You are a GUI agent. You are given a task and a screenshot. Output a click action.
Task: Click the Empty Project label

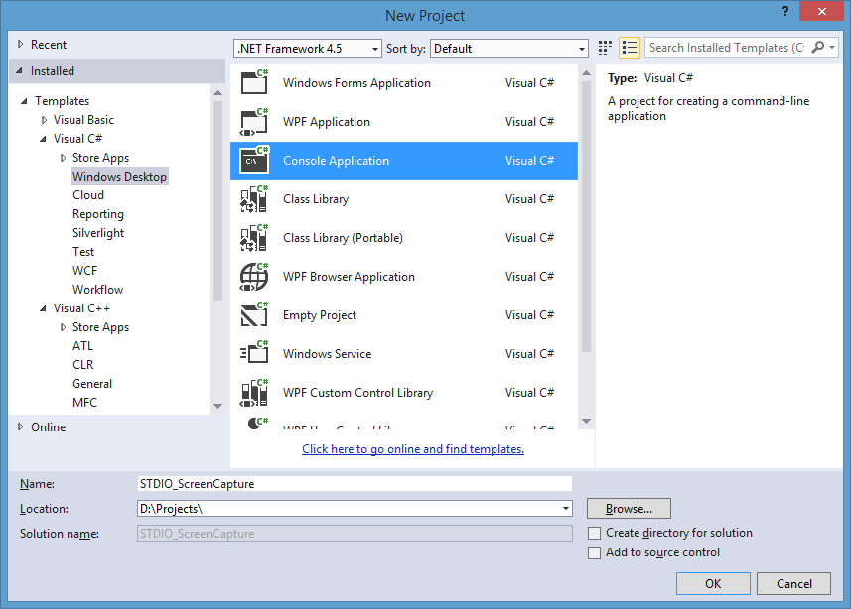[320, 315]
